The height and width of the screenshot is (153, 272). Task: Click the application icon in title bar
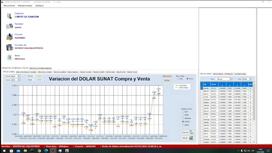coord(2,2)
